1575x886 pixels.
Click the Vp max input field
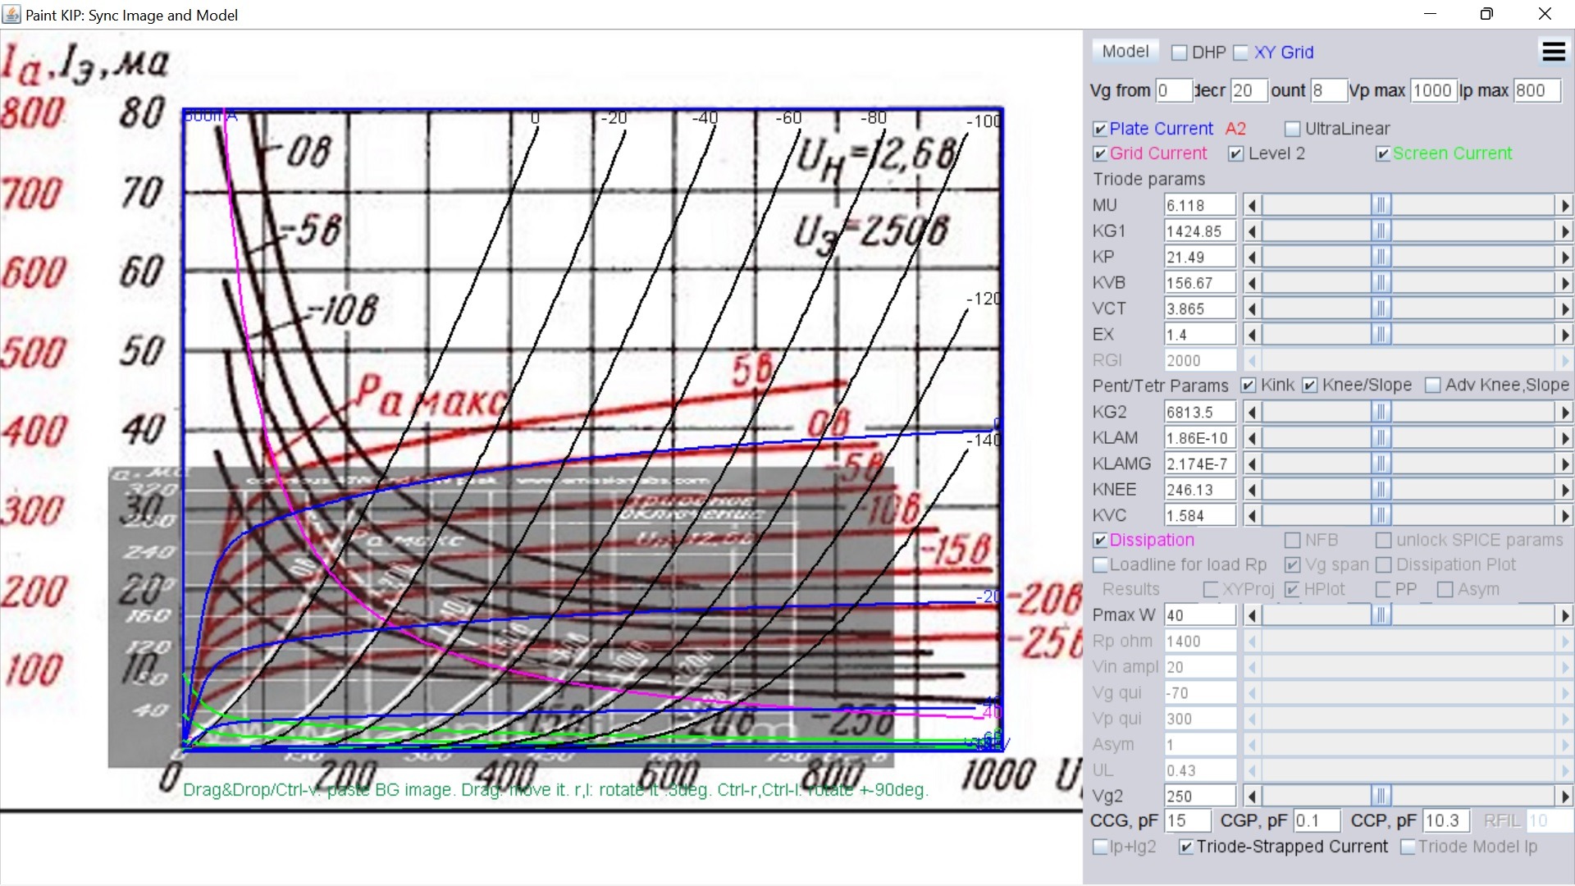(1433, 90)
